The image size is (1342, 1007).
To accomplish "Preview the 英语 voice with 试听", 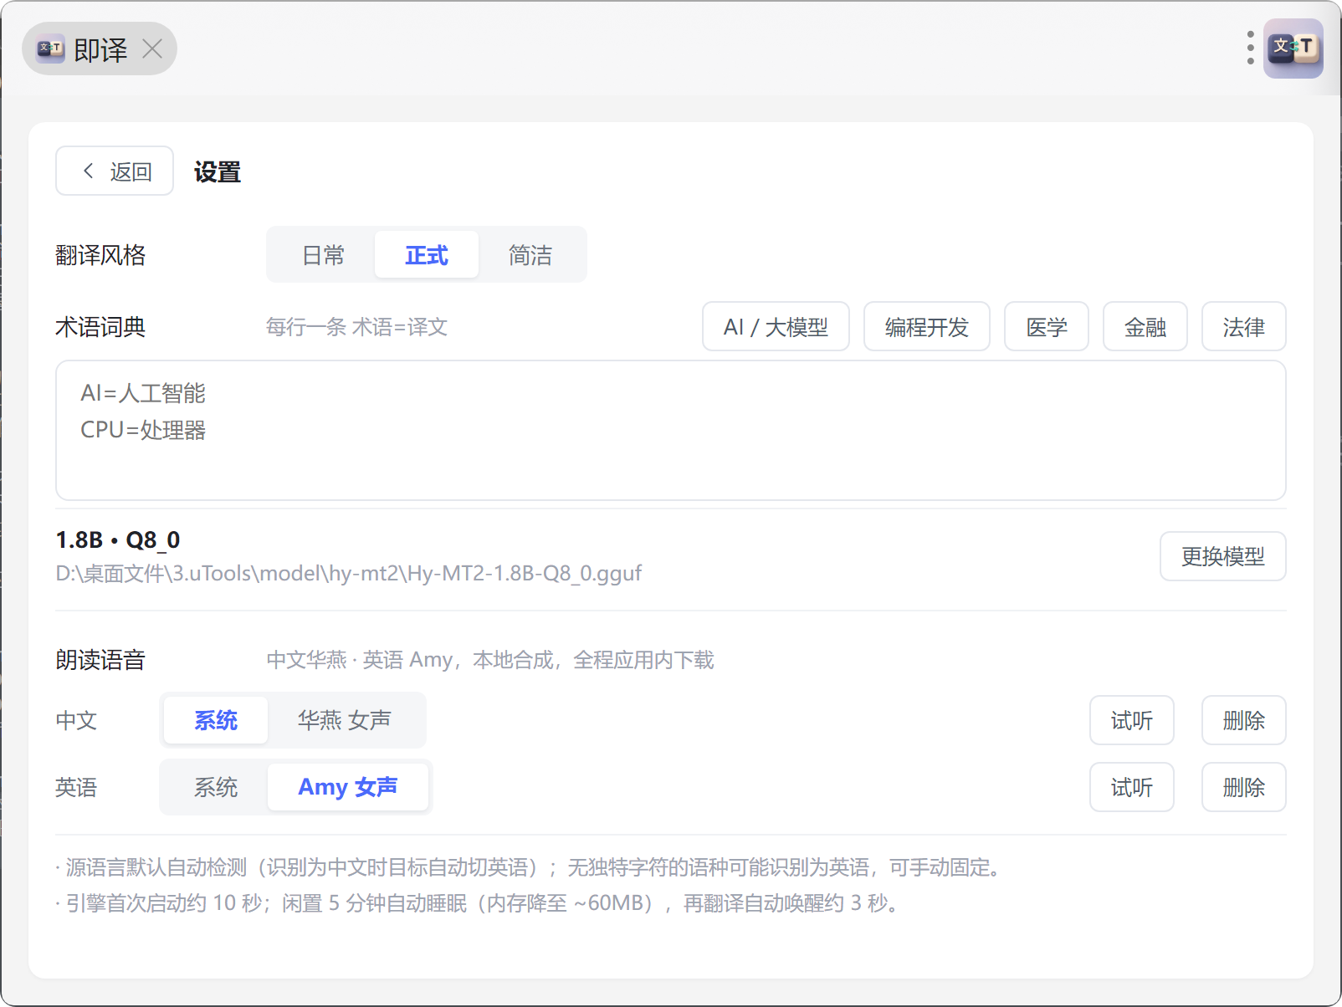I will [x=1132, y=787].
